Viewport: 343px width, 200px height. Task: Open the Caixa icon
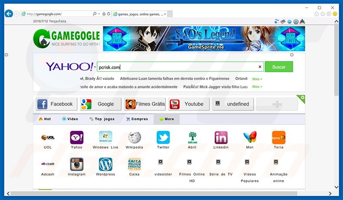134,164
